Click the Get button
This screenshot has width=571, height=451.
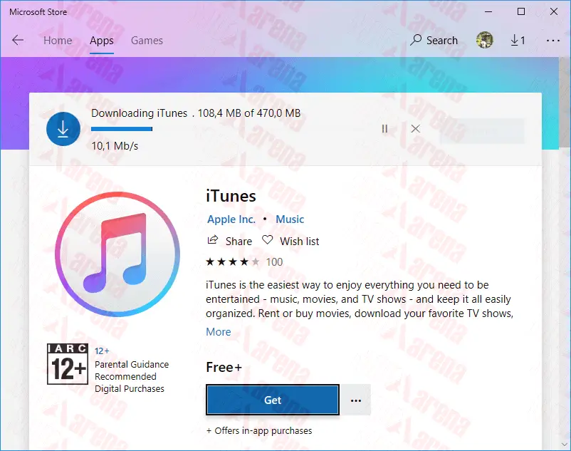(273, 400)
